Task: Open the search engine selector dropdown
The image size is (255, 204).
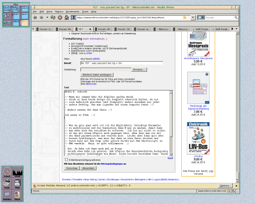Action: (x=201, y=18)
